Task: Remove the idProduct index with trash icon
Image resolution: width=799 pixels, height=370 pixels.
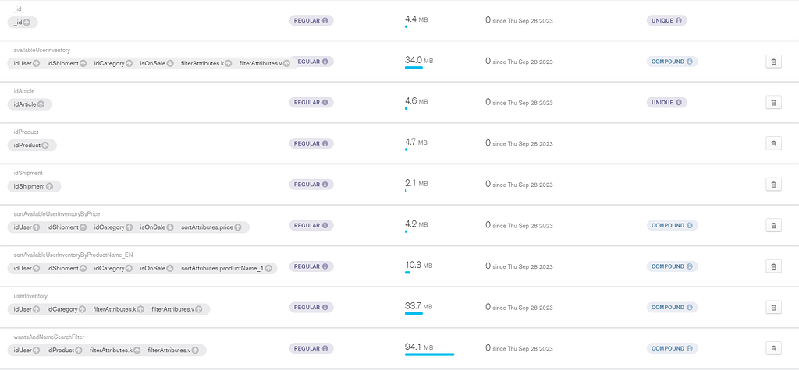Action: coord(773,143)
